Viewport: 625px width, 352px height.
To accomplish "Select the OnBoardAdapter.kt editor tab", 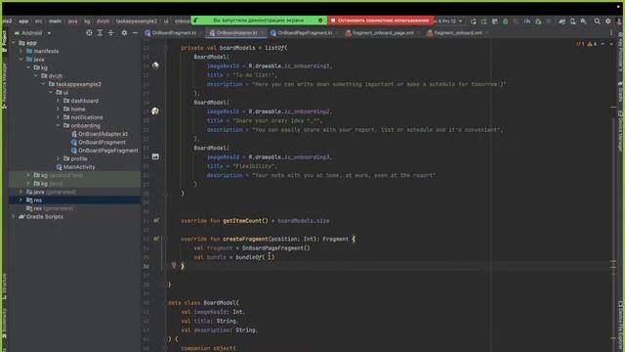I will point(236,32).
